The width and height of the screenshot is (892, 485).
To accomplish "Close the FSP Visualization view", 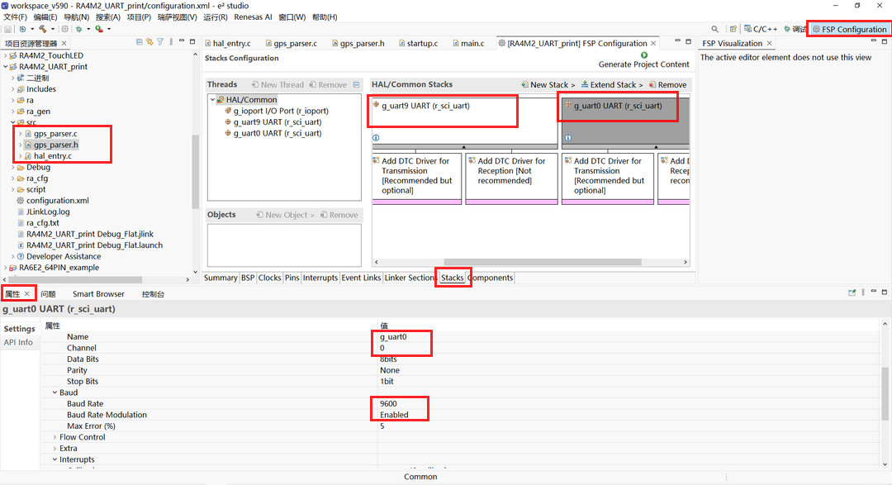I will click(770, 43).
